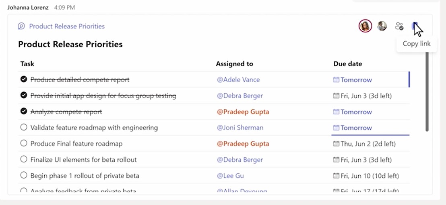
Task: Open the calendar icon for Thu, Jun 2 due date
Action: click(337, 144)
